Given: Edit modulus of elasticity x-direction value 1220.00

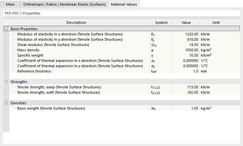Looking at the screenshot, I should [x=186, y=34].
